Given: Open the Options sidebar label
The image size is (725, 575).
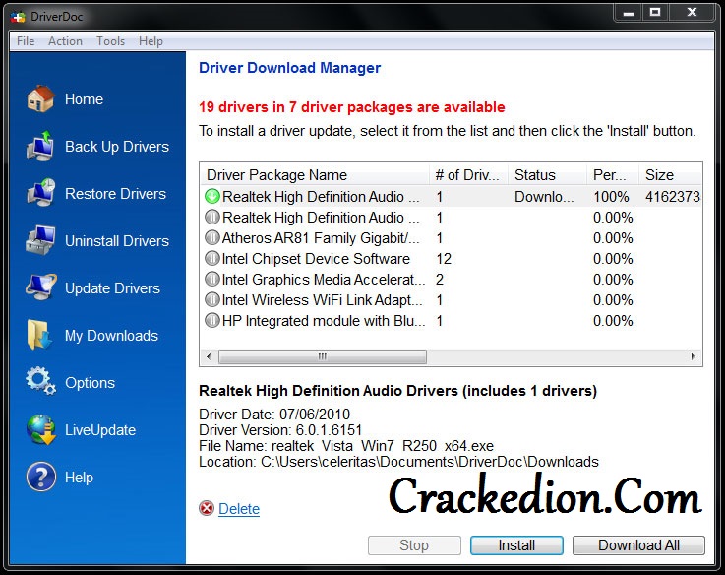Looking at the screenshot, I should click(x=90, y=383).
